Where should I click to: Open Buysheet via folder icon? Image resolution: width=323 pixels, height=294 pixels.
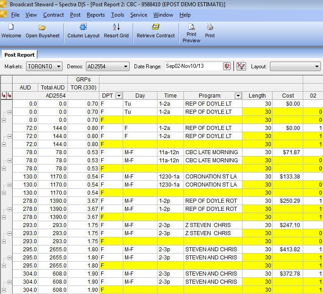pyautogui.click(x=42, y=27)
